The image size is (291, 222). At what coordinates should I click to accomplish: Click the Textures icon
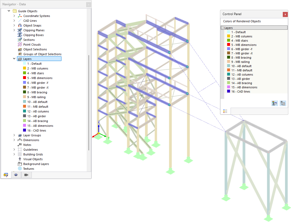[20, 169]
